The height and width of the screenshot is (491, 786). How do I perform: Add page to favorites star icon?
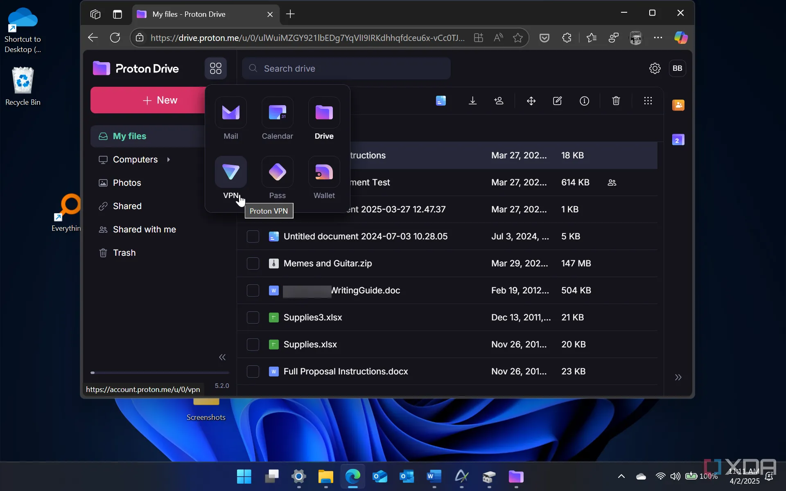518,38
